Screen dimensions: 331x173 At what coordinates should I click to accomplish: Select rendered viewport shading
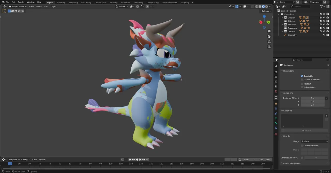tap(266, 6)
